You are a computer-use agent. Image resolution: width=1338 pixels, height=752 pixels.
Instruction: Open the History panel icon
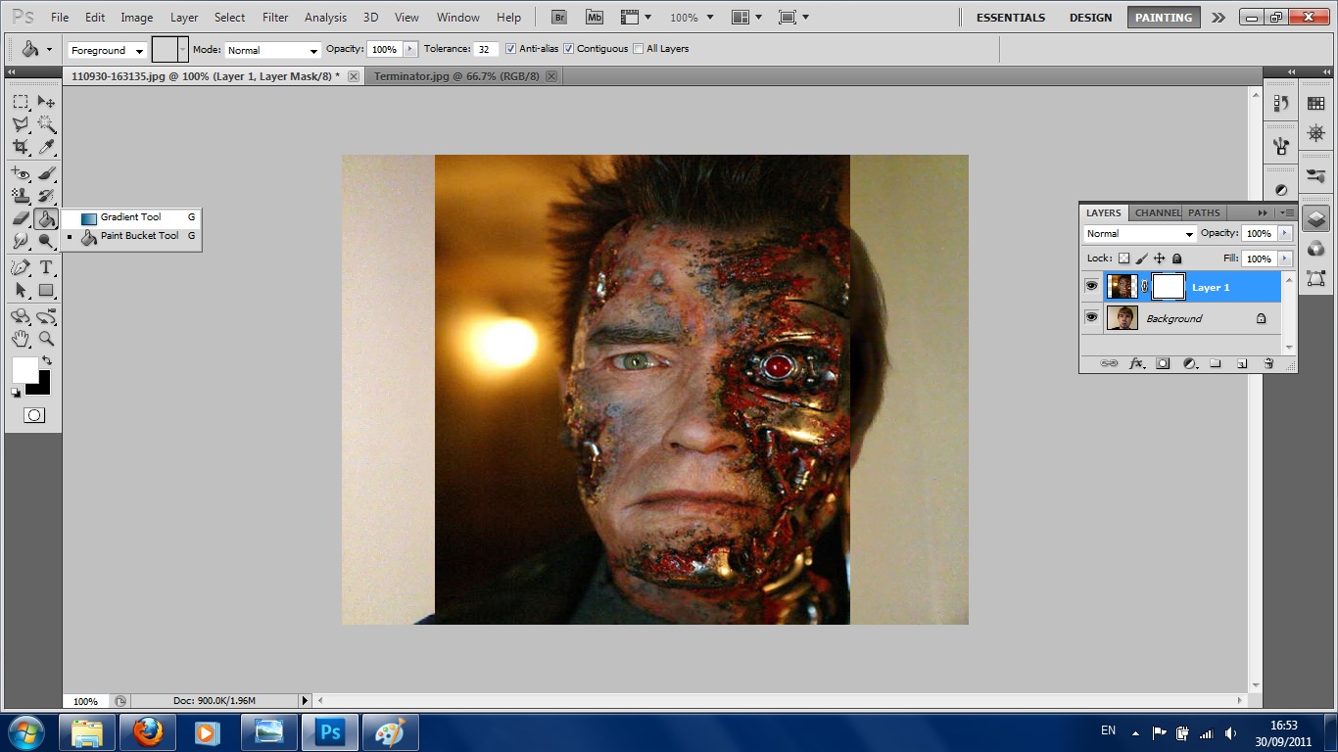[x=1281, y=104]
